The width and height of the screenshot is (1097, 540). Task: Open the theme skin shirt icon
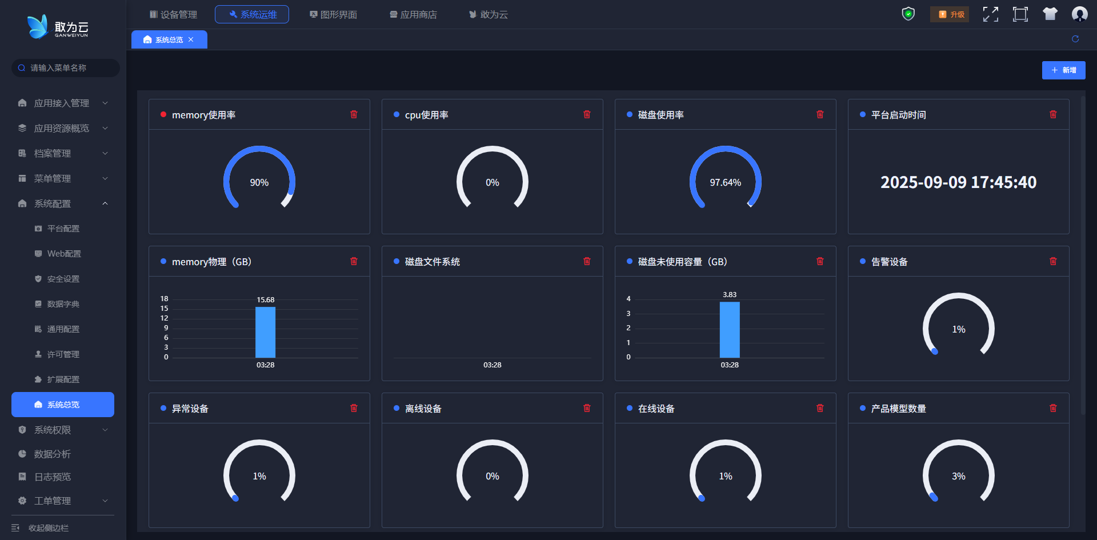(x=1050, y=14)
